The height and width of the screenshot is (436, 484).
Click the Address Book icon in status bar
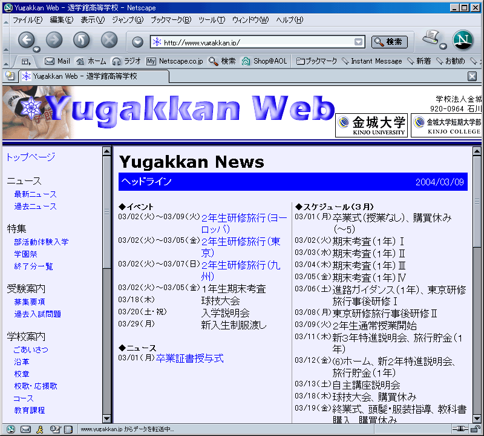pos(68,429)
